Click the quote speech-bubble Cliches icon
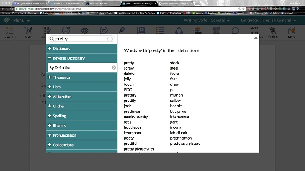The width and height of the screenshot is (305, 171). pos(104,30)
